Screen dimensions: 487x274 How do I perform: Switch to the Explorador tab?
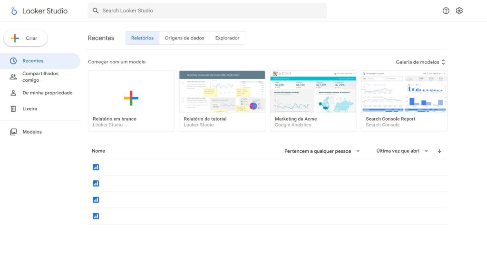click(227, 38)
